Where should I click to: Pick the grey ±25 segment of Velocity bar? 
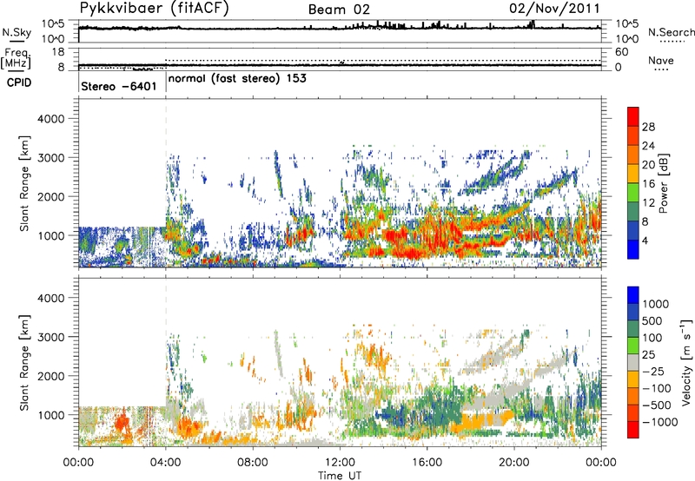(633, 362)
